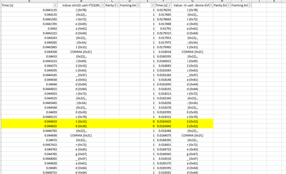
Task: Click the x (0x78) cell in column B
Action: point(81,117)
